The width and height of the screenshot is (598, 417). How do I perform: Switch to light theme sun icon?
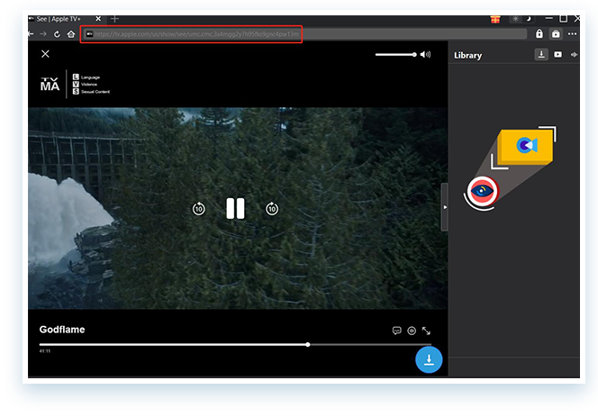click(516, 19)
